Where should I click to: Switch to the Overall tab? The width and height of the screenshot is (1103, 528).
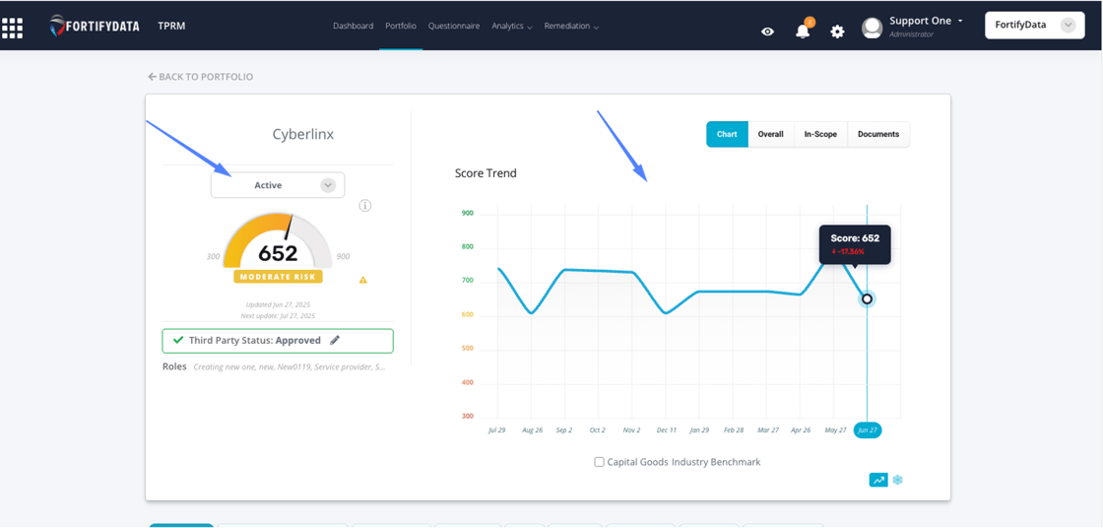(x=771, y=135)
